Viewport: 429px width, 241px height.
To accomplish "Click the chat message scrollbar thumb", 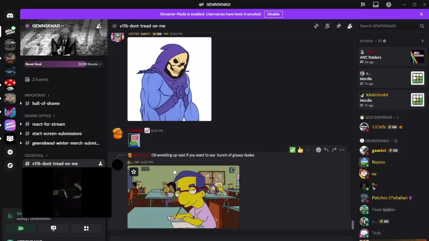I will 352,225.
